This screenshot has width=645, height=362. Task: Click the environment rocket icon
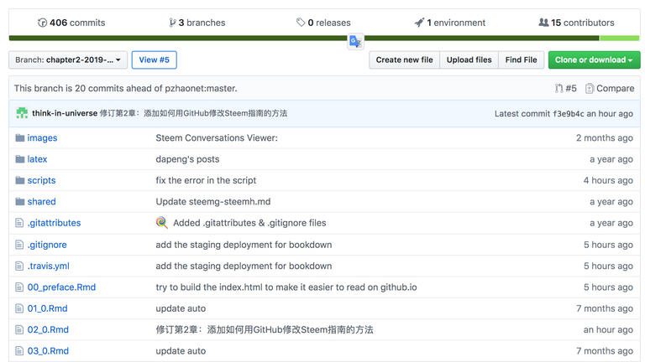coord(419,23)
